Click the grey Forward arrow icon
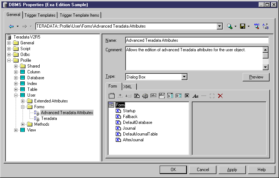279x178 pixels. click(25, 27)
